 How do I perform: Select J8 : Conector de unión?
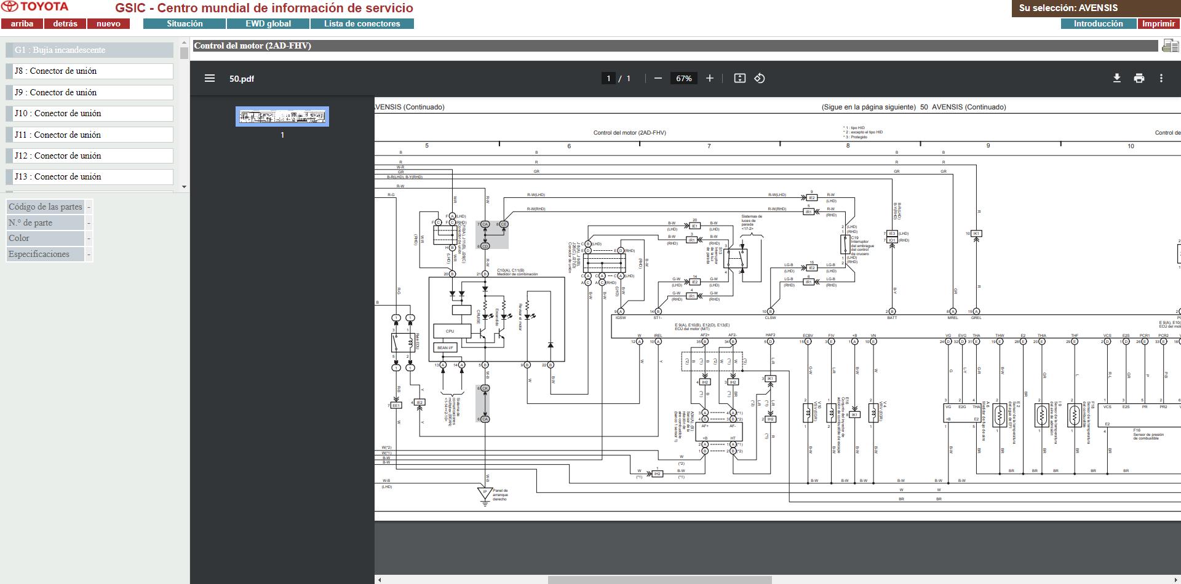click(x=90, y=71)
